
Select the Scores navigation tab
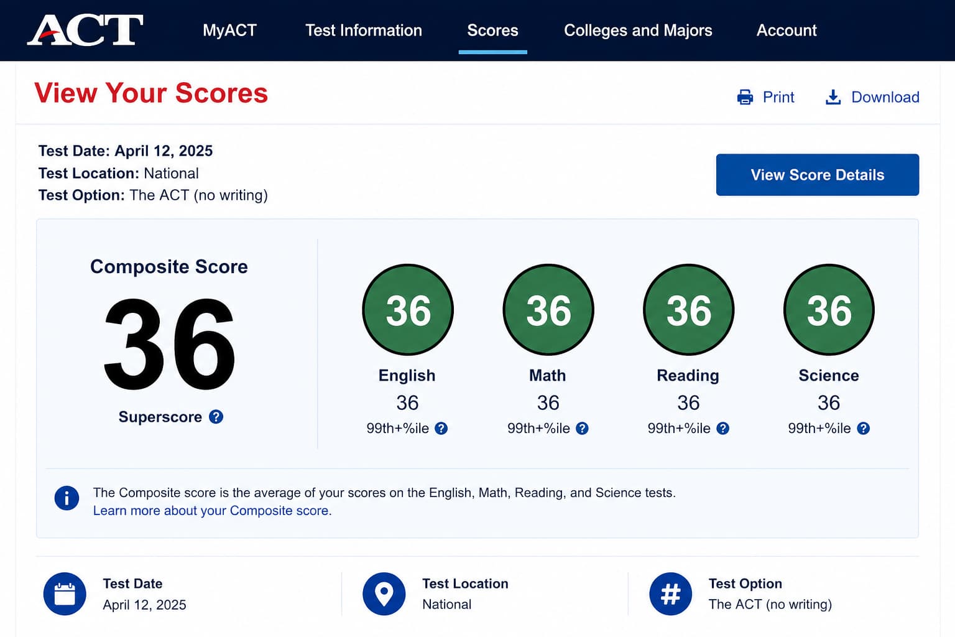(x=492, y=30)
